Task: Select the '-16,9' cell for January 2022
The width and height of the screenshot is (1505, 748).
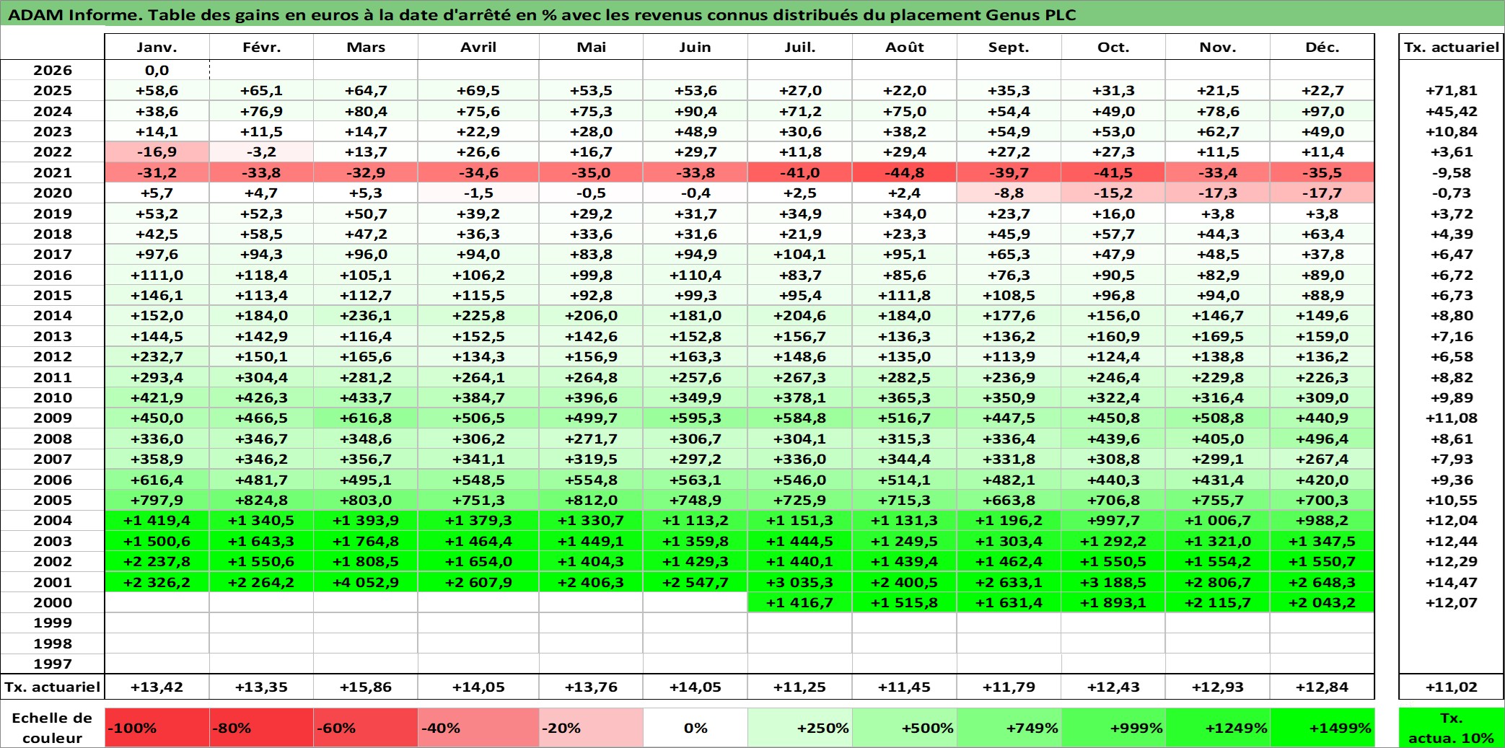Action: tap(157, 151)
